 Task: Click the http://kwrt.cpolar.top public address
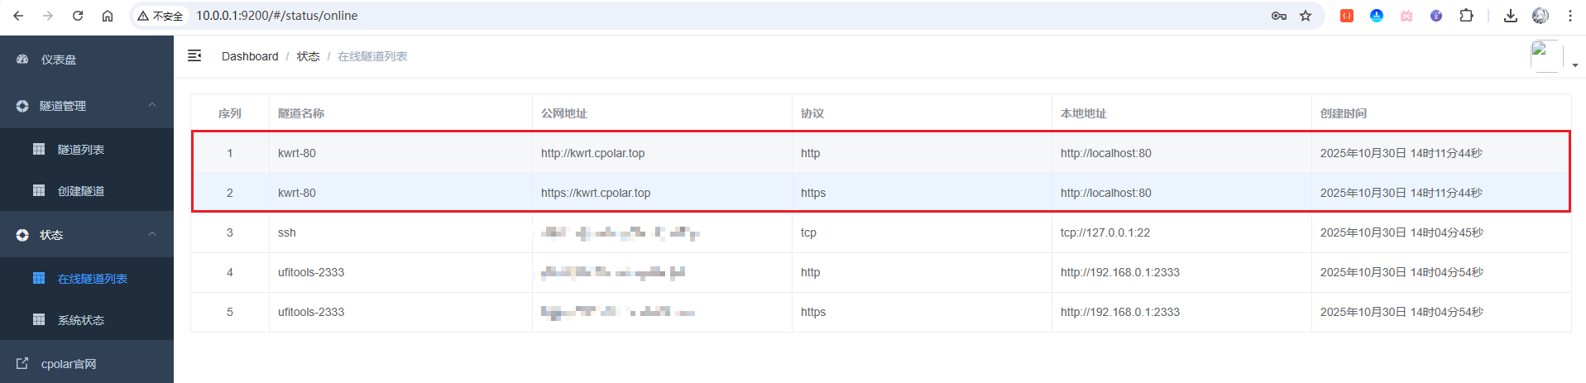(592, 153)
